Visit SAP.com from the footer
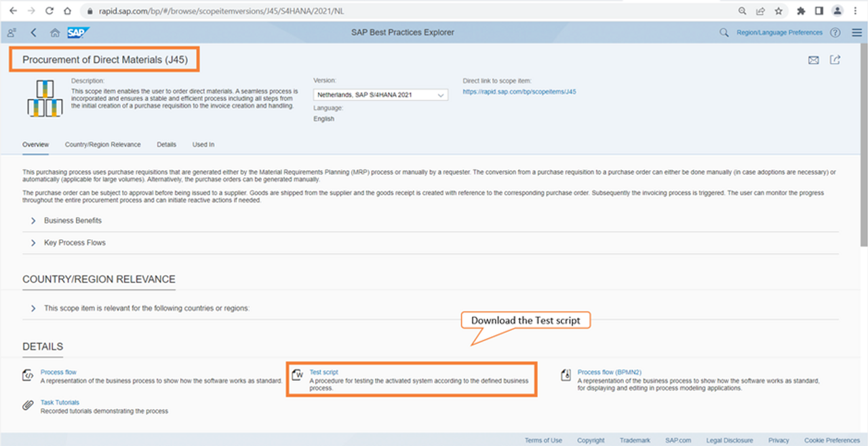 tap(678, 440)
